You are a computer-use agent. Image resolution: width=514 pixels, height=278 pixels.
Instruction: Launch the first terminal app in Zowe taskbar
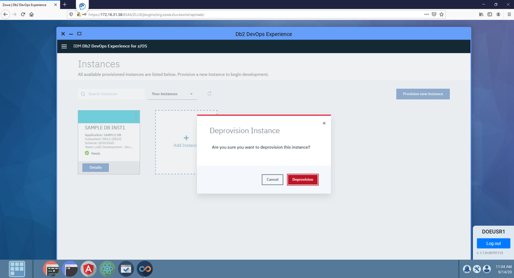click(x=51, y=269)
